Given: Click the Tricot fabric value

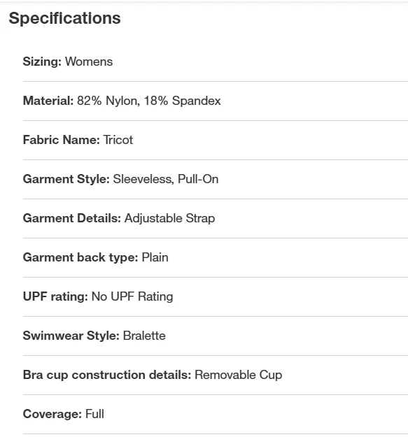Looking at the screenshot, I should [x=118, y=140].
